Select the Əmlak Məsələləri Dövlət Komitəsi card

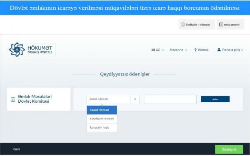tap(39, 99)
